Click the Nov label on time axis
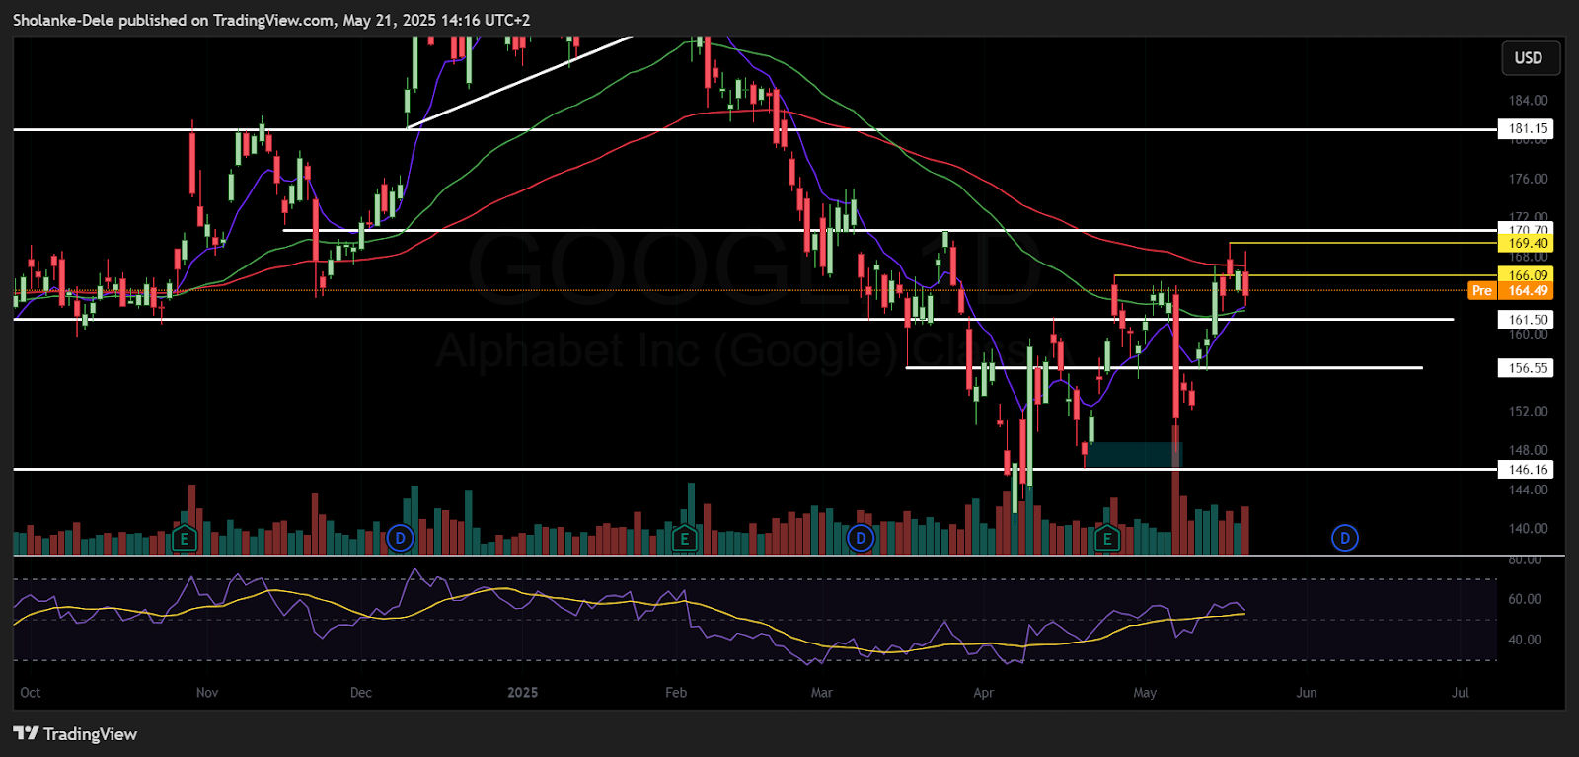The width and height of the screenshot is (1579, 757). tap(207, 693)
